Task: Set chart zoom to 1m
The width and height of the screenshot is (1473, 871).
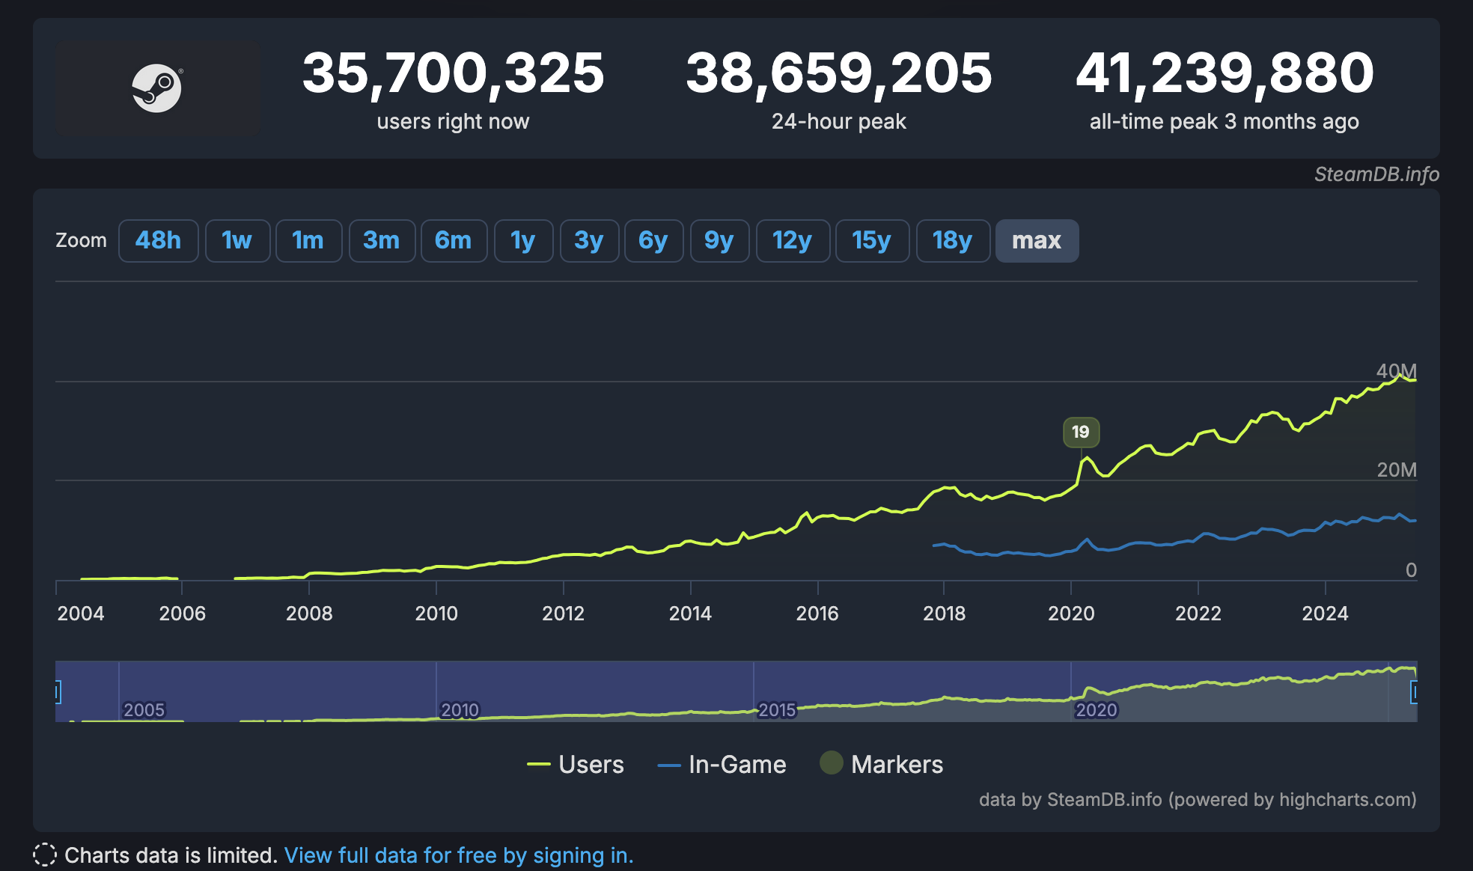Action: [x=308, y=241]
